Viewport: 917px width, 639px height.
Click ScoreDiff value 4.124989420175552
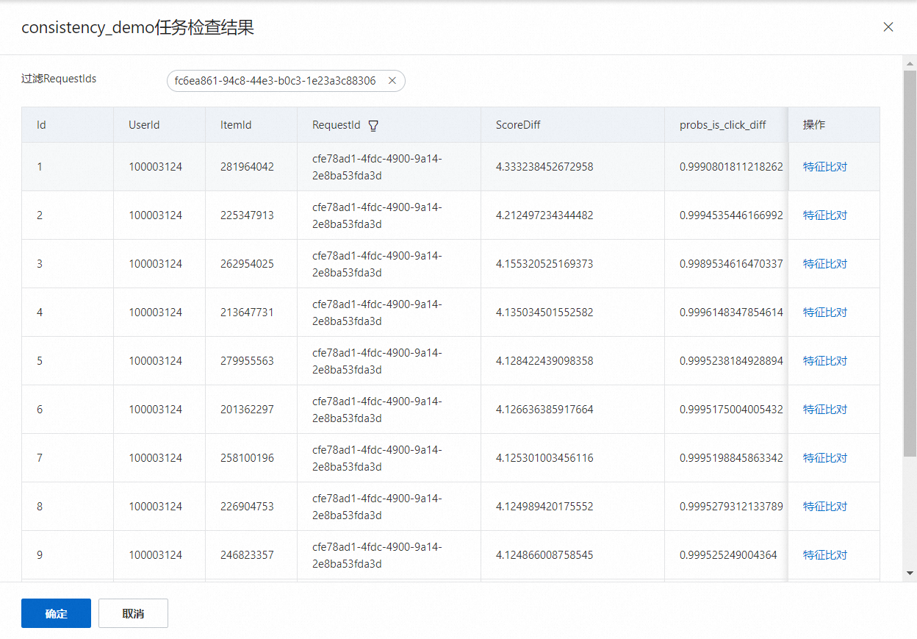544,507
